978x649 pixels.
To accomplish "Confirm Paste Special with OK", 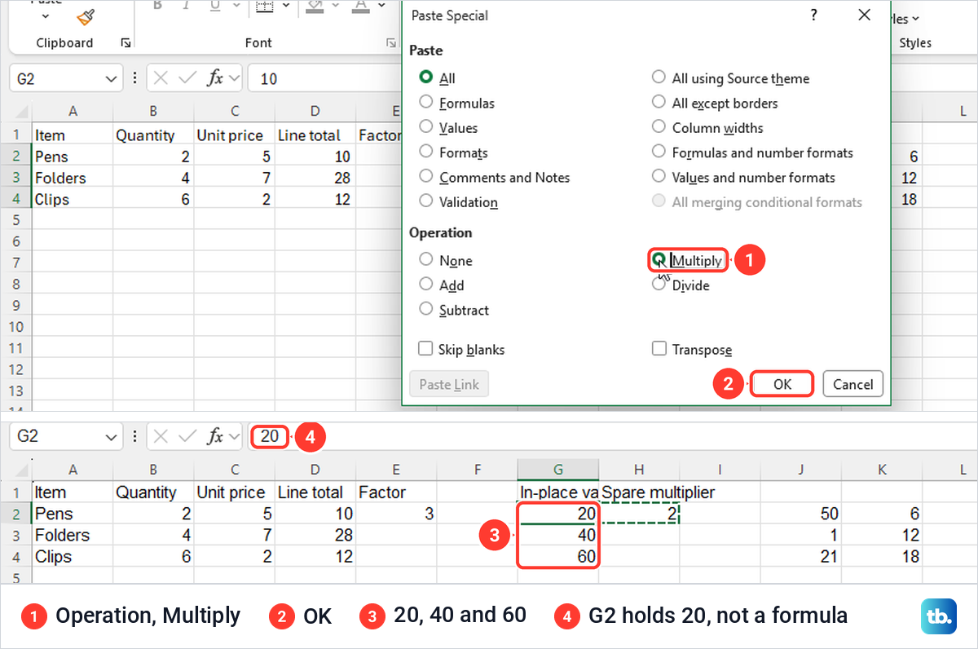I will click(782, 384).
